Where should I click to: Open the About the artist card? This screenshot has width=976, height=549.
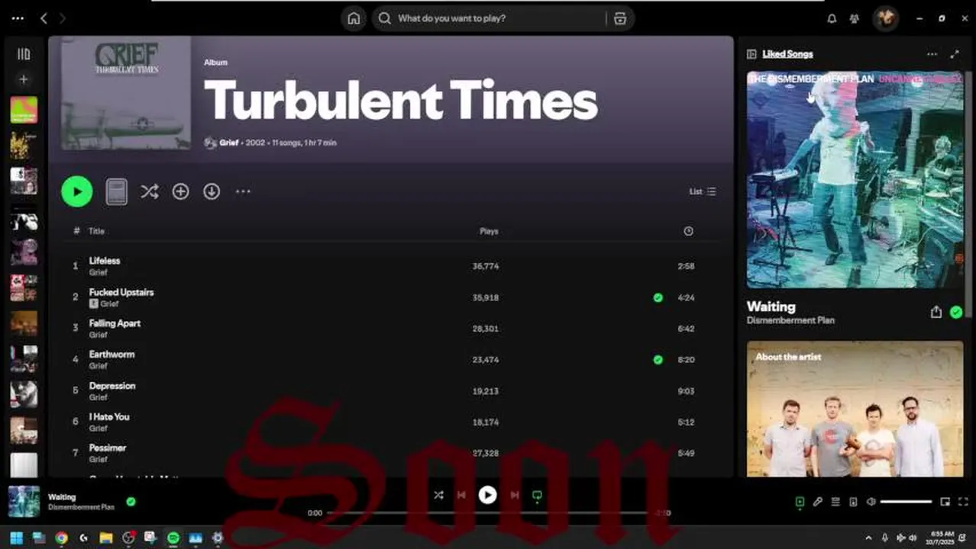[x=855, y=409]
